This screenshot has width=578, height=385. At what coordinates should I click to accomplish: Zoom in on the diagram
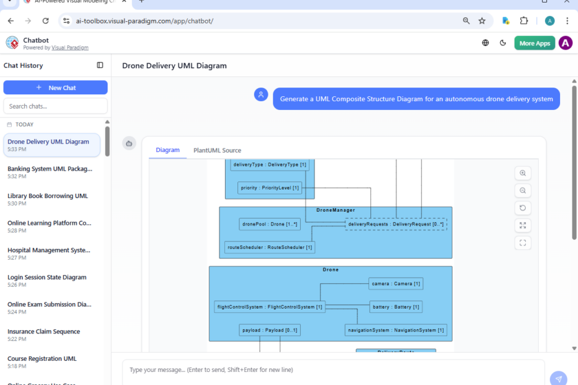[x=523, y=173]
